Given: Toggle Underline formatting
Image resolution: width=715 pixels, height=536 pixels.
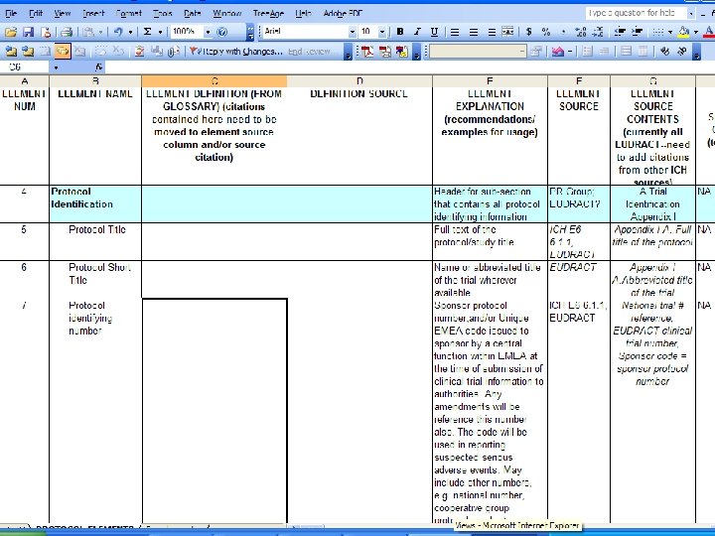Looking at the screenshot, I should point(434,32).
